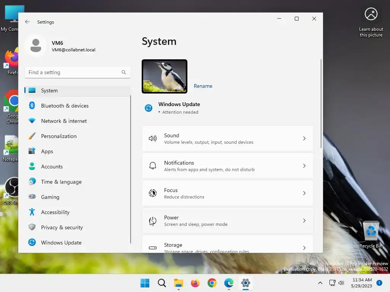Click the volume icon in system tray
The width and height of the screenshot is (390, 292).
coord(341,283)
